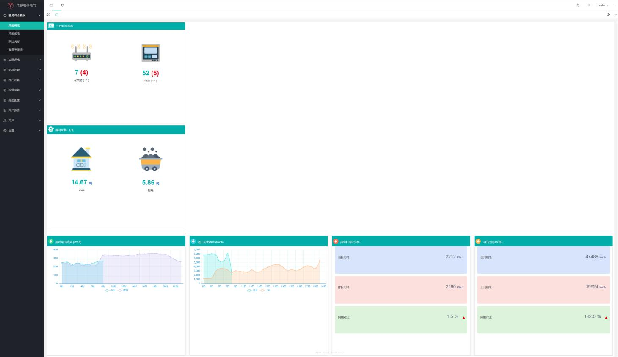Toggle 昨日 series in hourly chart legend
Image resolution: width=618 pixels, height=357 pixels.
point(123,290)
